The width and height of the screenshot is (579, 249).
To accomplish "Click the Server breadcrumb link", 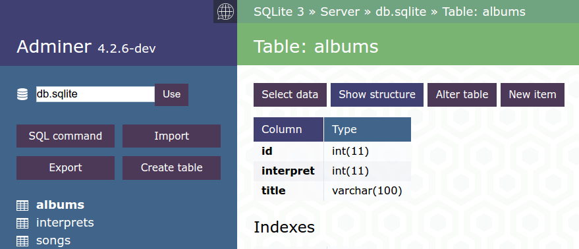I will click(340, 12).
